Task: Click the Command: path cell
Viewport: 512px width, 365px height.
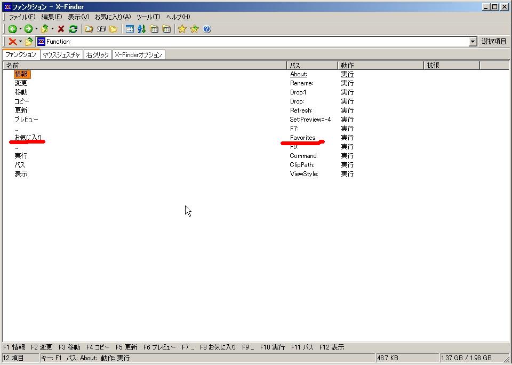Action: [x=303, y=156]
